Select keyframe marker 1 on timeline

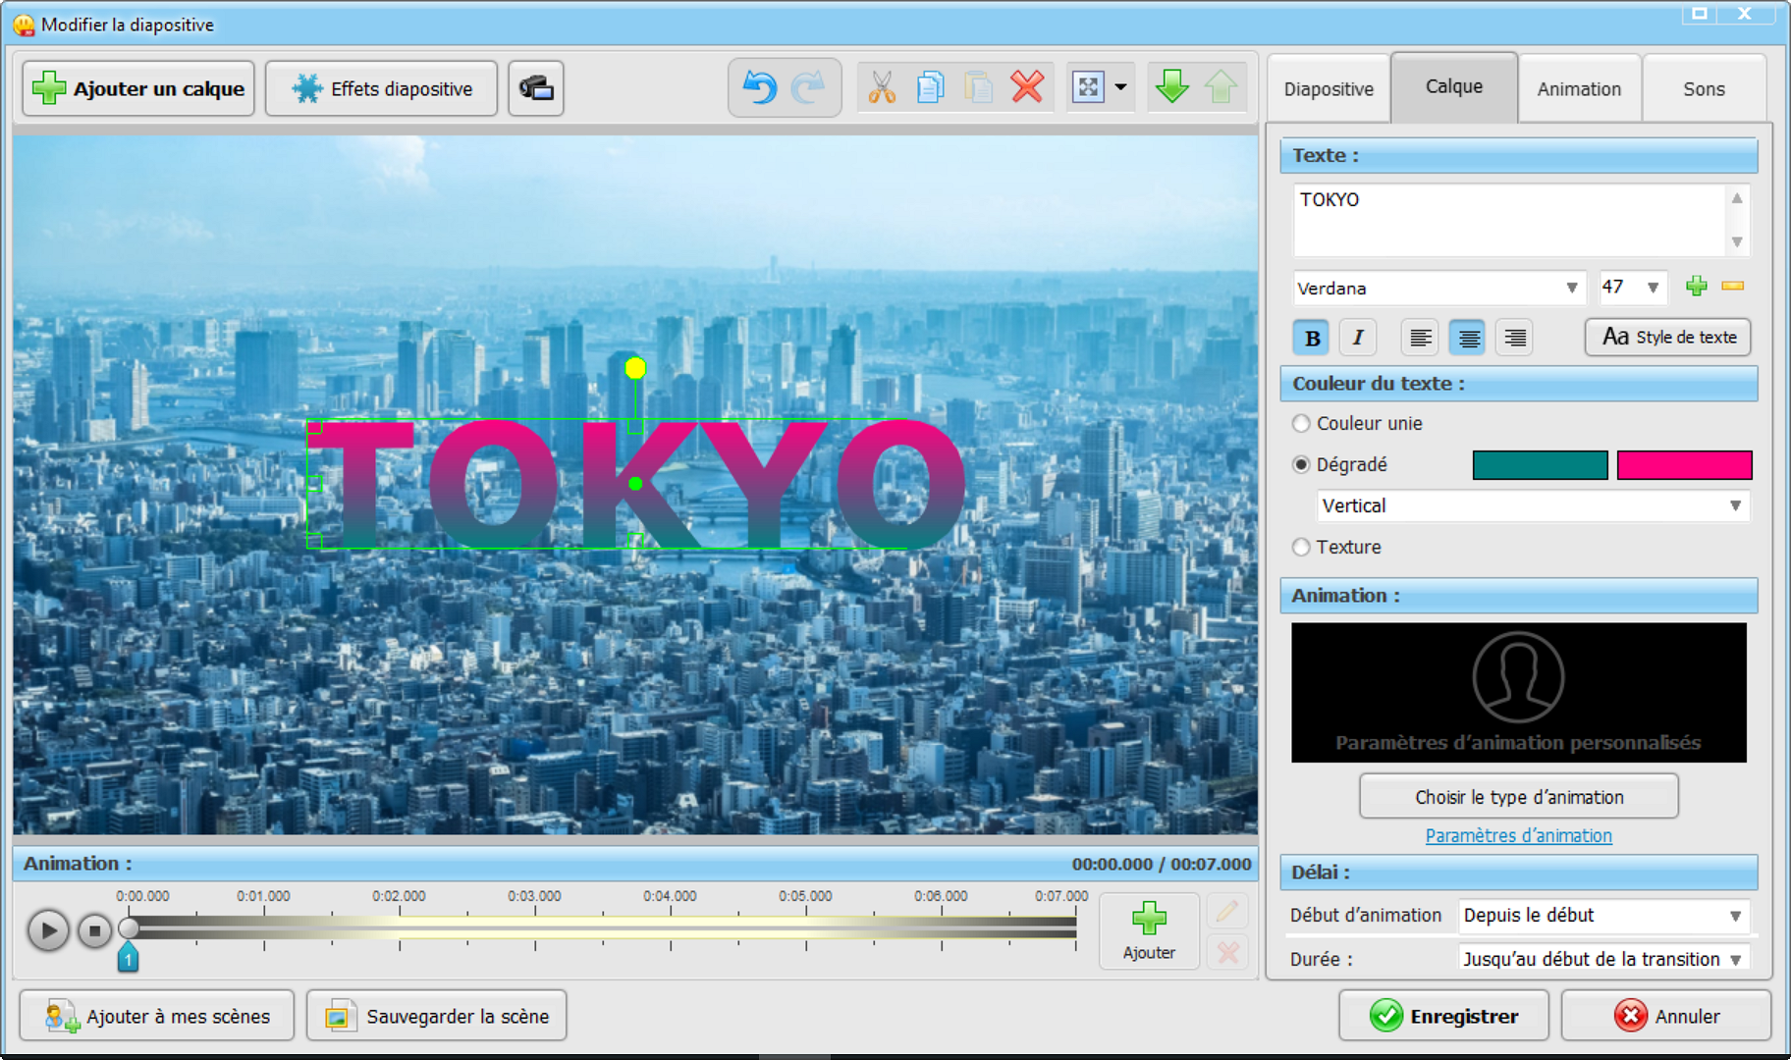click(x=128, y=957)
